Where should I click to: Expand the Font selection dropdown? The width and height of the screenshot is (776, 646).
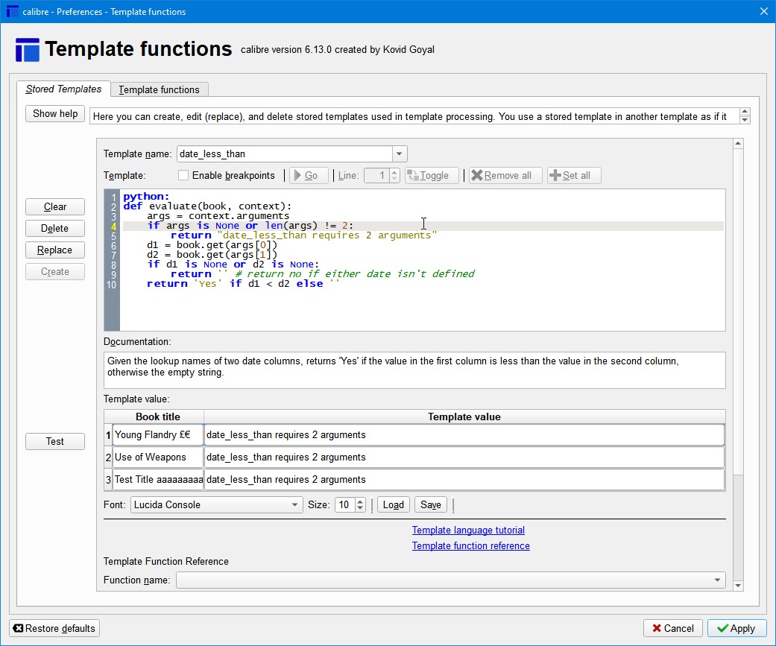point(295,505)
